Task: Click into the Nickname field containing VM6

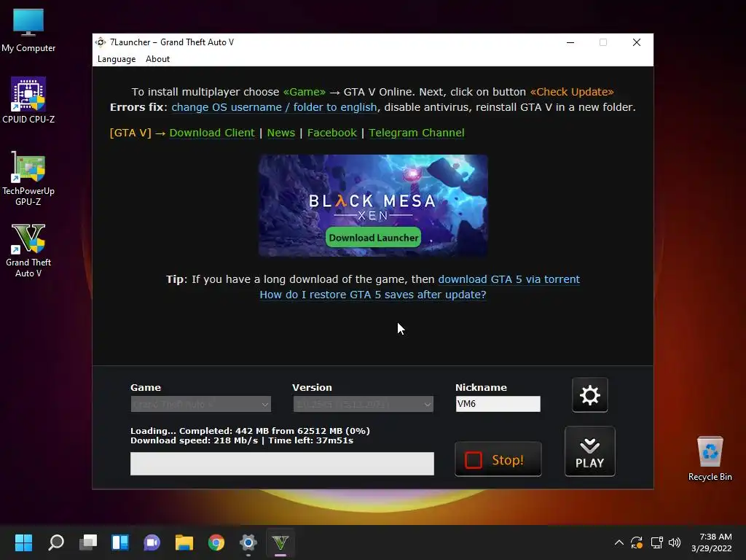Action: click(x=498, y=404)
